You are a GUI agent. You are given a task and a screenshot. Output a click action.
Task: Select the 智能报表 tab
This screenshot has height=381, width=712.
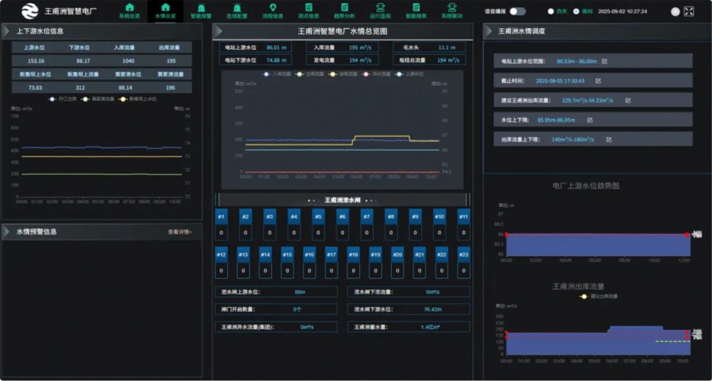pos(416,11)
